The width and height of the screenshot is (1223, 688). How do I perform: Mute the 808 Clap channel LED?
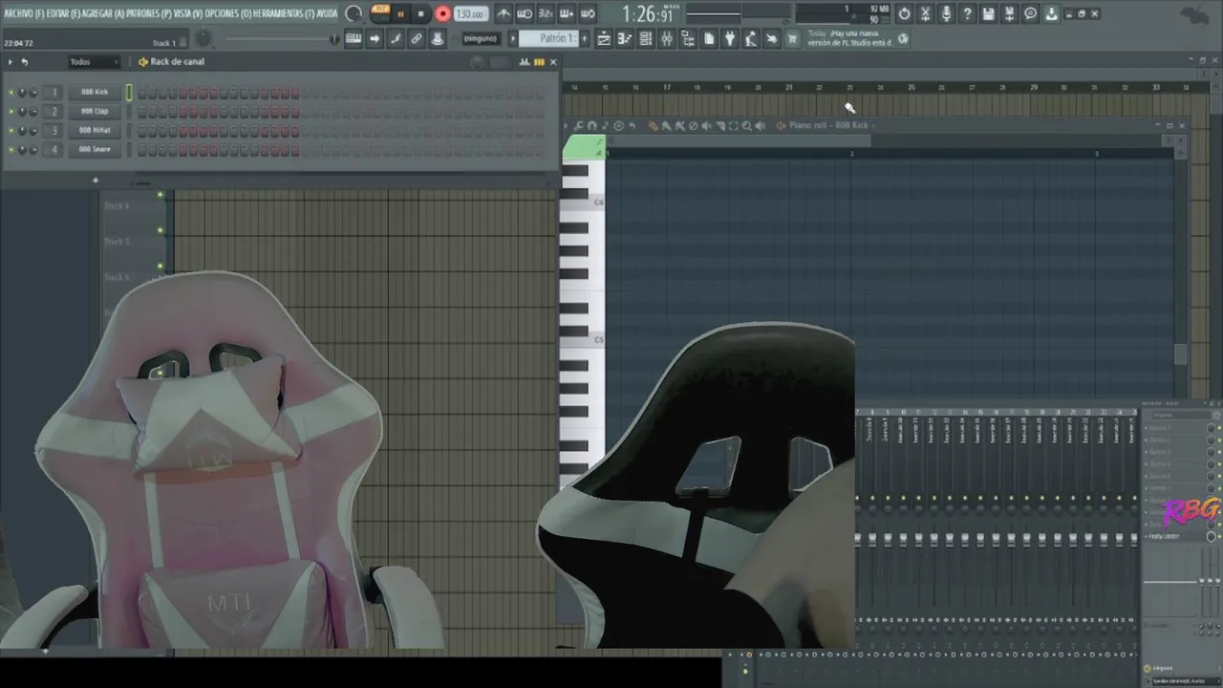click(11, 112)
